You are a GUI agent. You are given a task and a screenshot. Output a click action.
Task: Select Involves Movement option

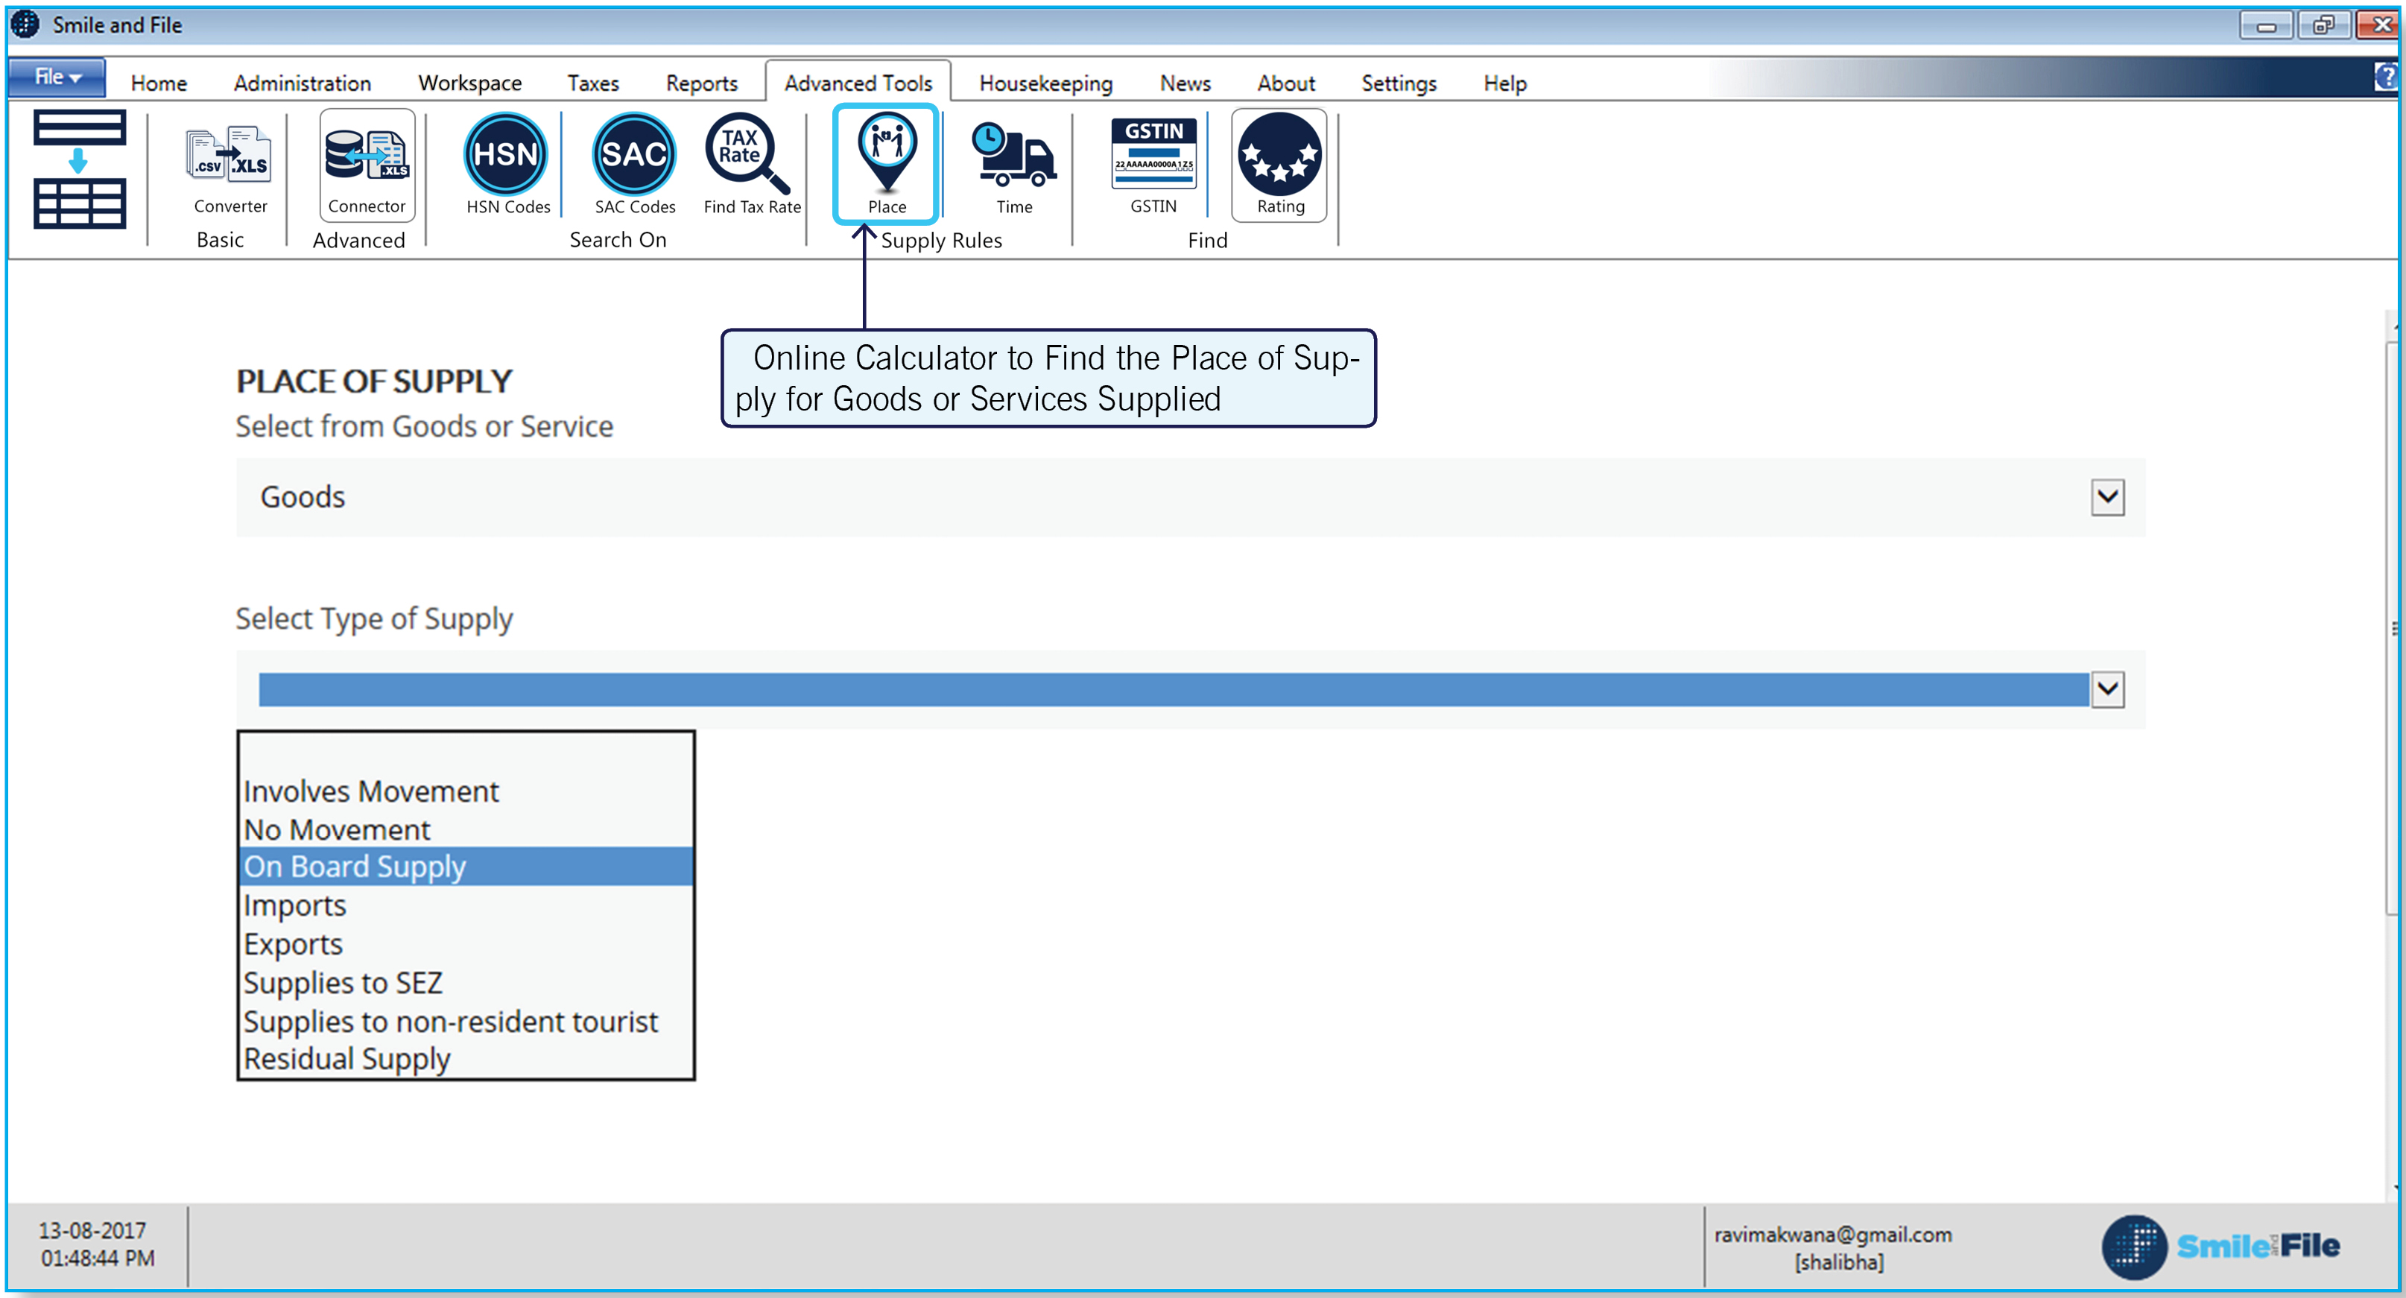(x=371, y=791)
